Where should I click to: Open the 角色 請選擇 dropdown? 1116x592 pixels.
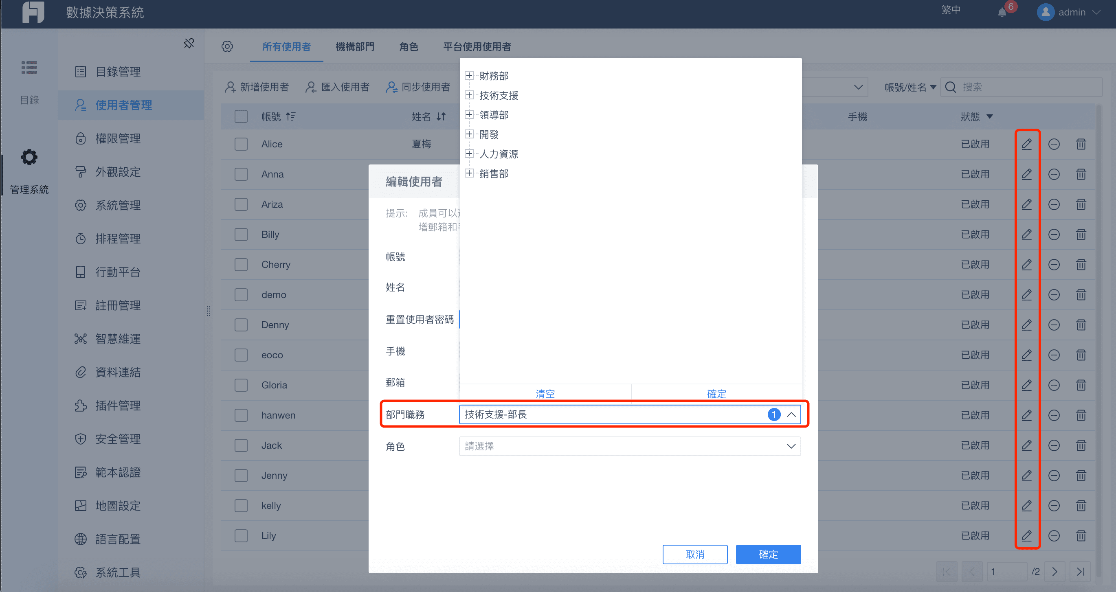coord(630,446)
